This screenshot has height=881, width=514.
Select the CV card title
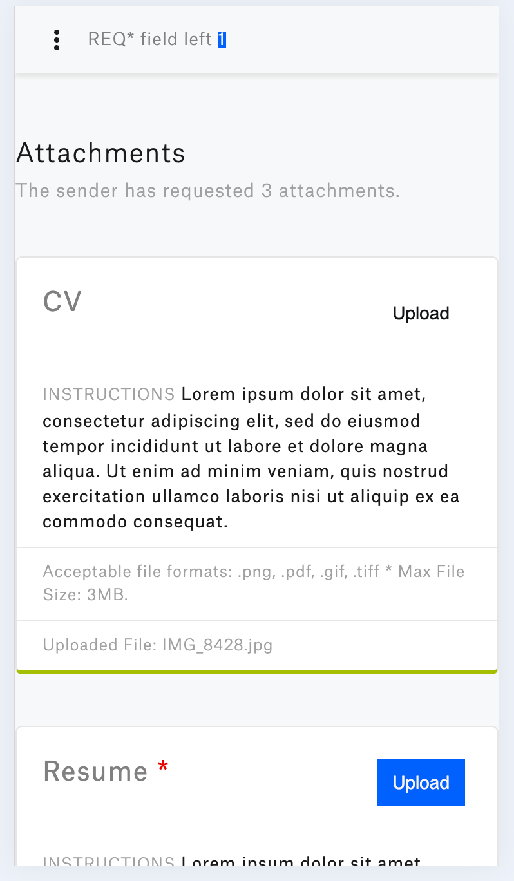[62, 301]
